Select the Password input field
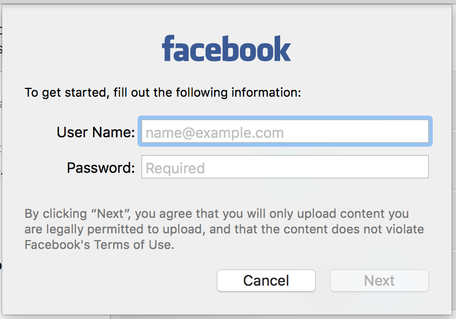The height and width of the screenshot is (319, 456). tap(285, 167)
